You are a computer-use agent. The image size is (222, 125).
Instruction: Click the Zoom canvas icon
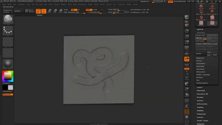tap(187, 31)
